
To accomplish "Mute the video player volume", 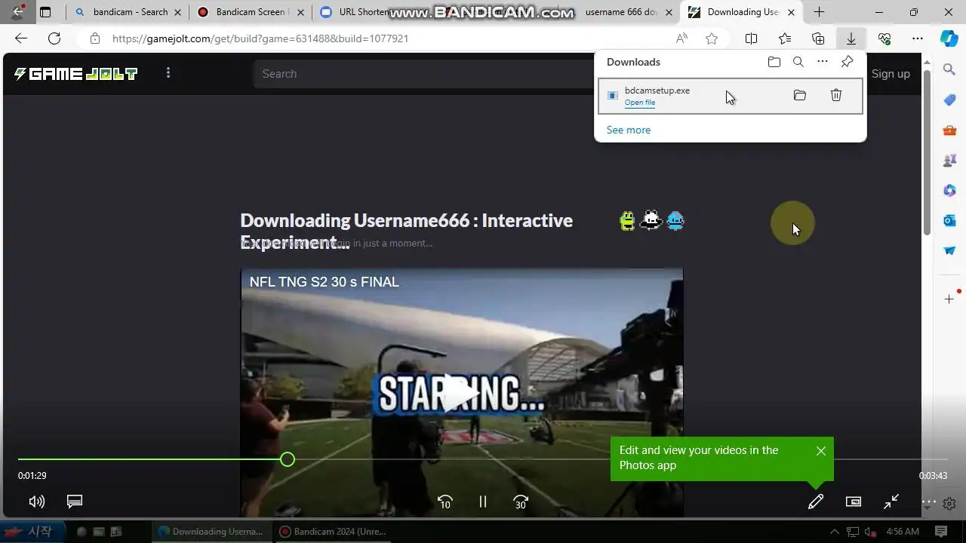I will coord(36,502).
